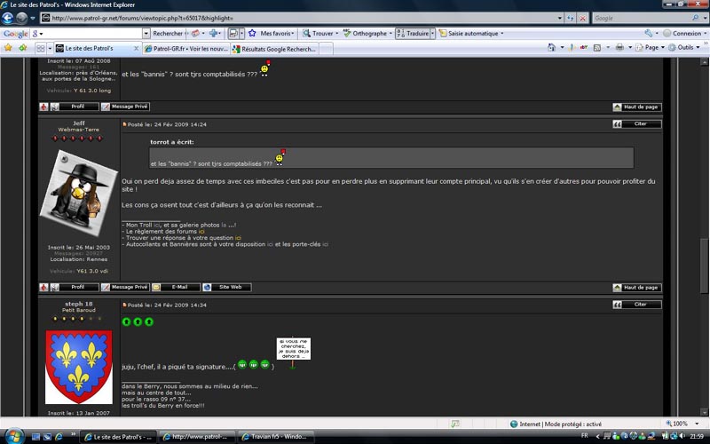Click the red user icon in Jeff's button row

tap(43, 287)
